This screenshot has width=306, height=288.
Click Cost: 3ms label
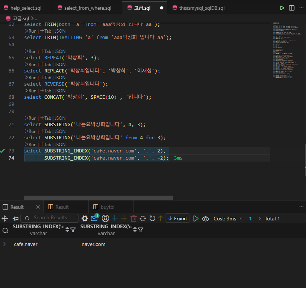pyautogui.click(x=225, y=219)
